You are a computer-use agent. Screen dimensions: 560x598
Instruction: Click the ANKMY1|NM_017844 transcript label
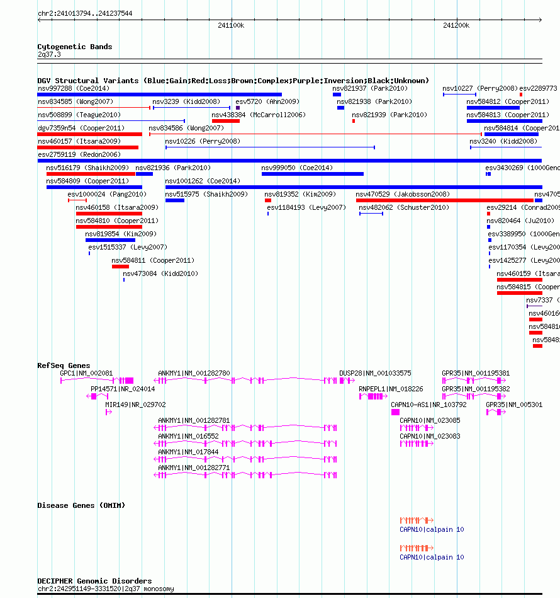(188, 452)
